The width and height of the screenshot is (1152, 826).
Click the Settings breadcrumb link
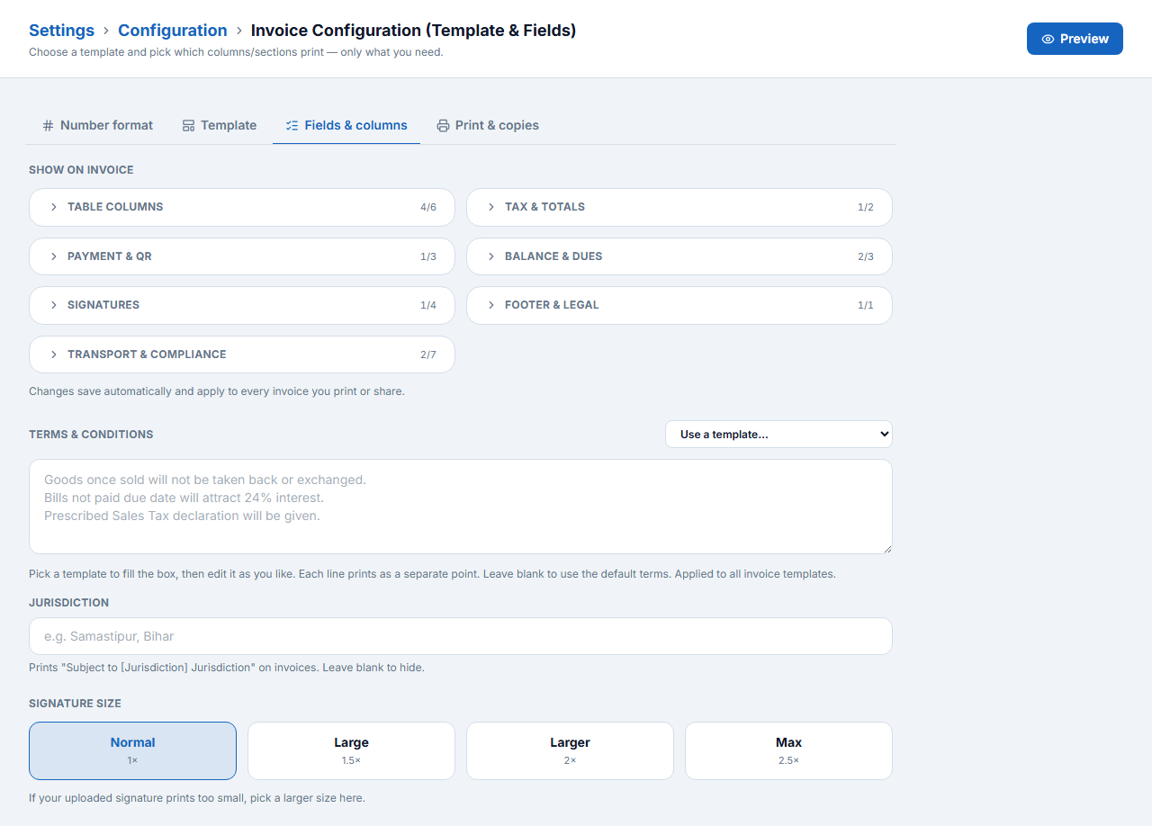pyautogui.click(x=61, y=31)
